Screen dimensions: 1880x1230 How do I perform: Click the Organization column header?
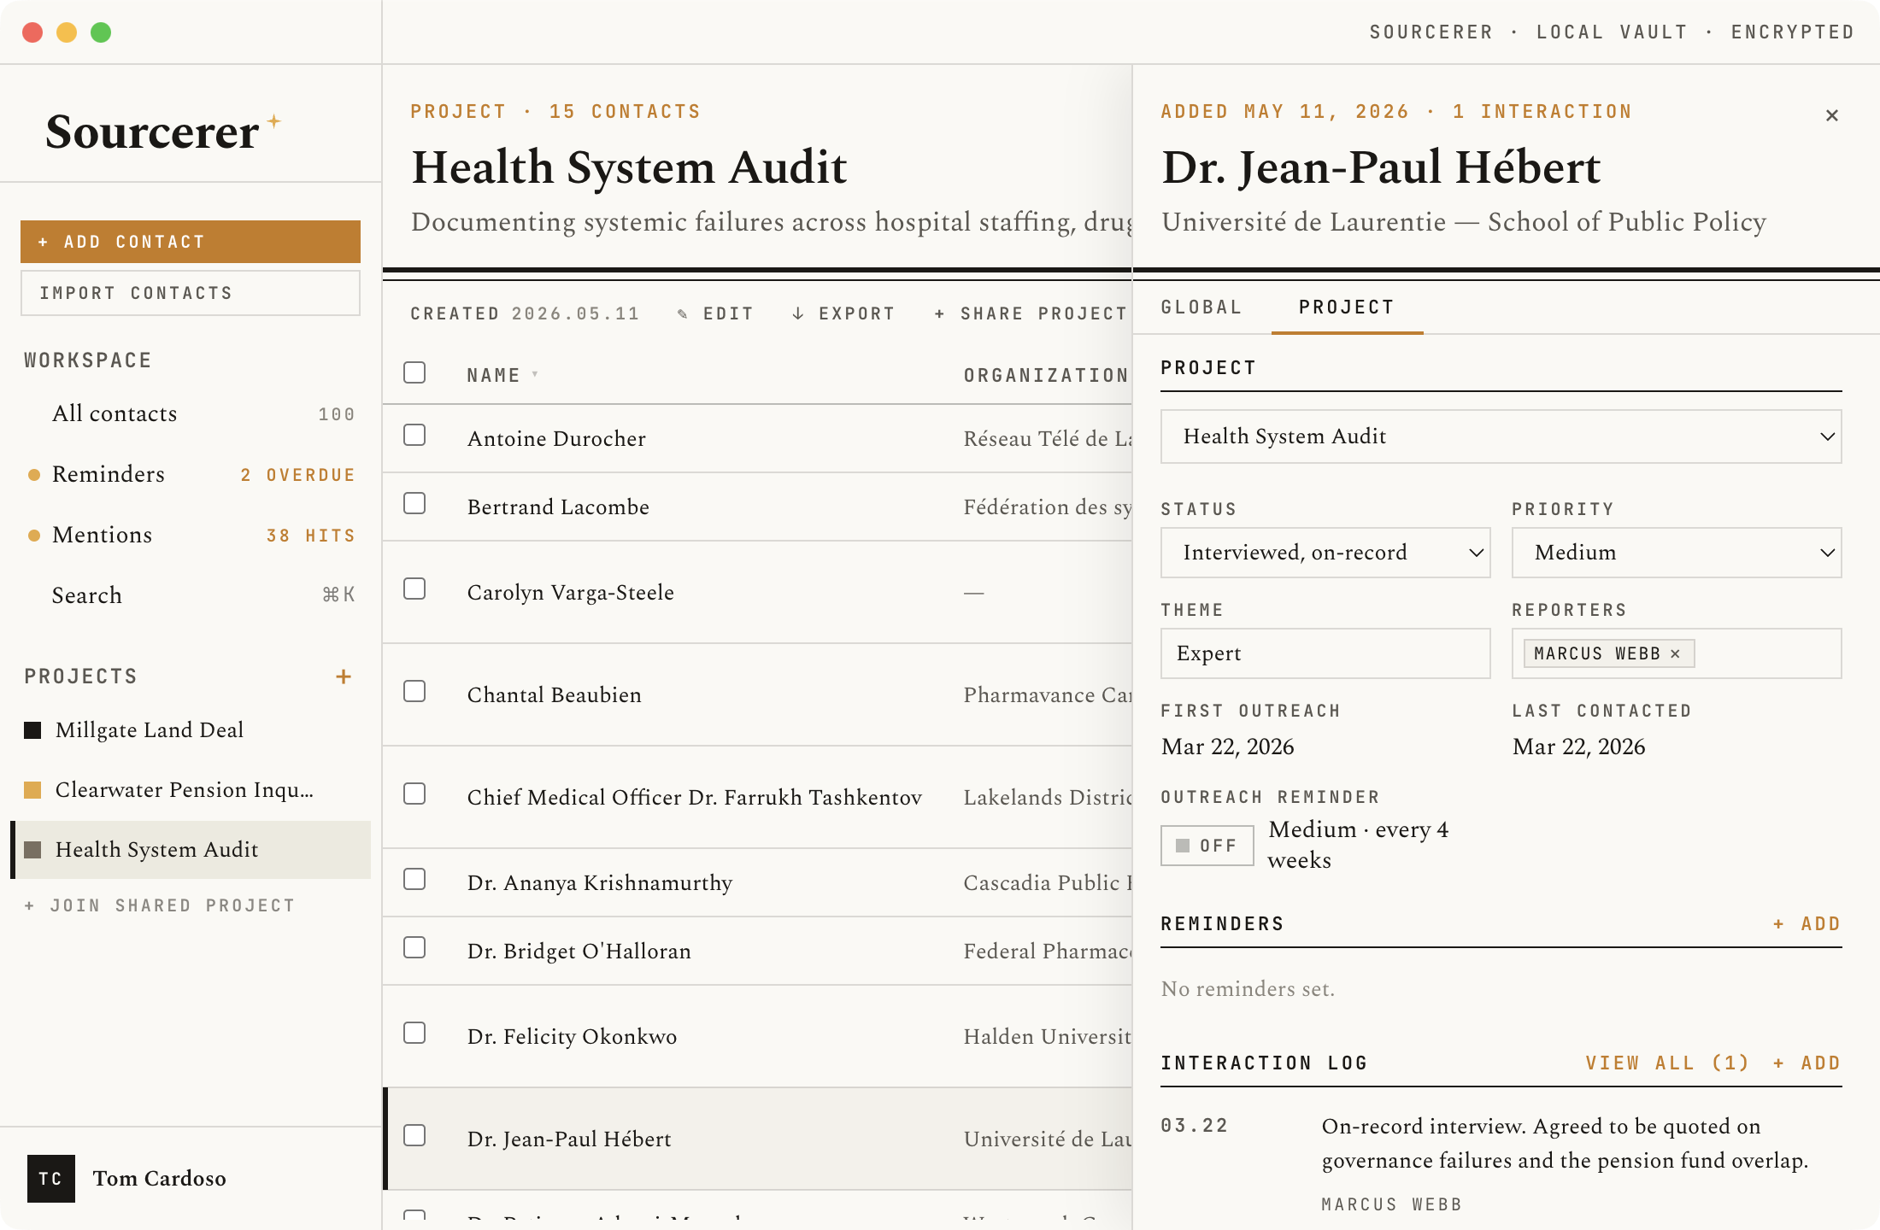point(1047,375)
